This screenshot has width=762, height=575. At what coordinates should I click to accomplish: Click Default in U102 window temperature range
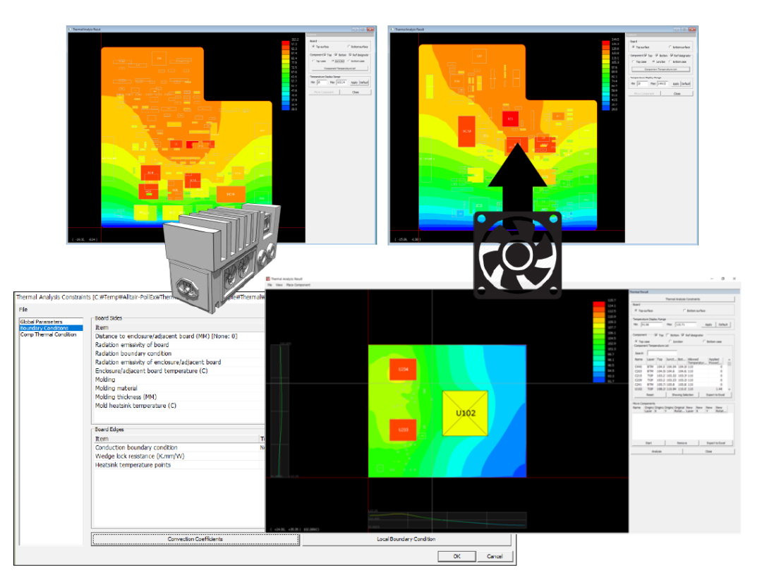tap(724, 325)
